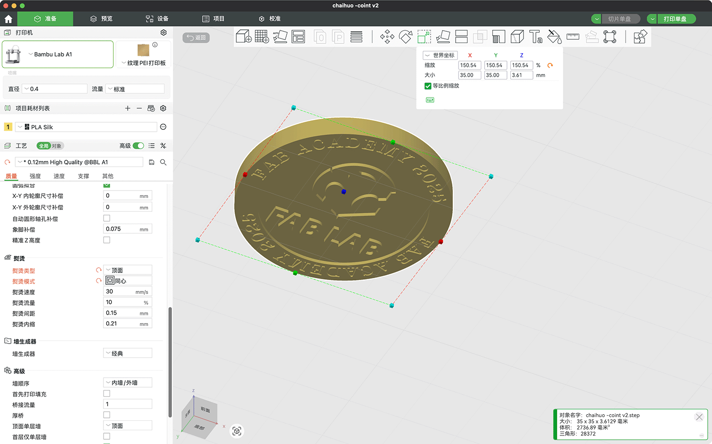
Task: Open the 支撑 settings tab
Action: (84, 176)
